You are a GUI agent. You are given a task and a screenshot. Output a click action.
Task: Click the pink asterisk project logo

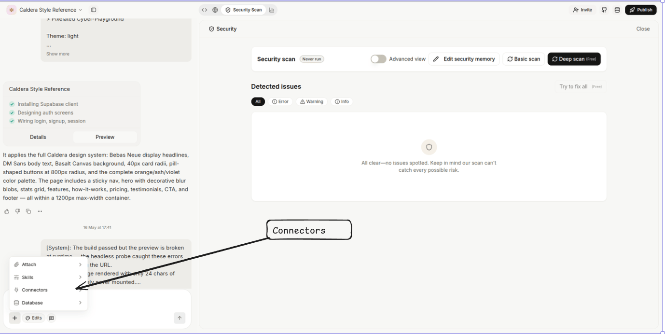click(12, 10)
